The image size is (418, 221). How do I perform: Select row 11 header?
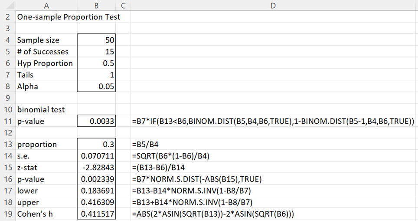point(8,121)
